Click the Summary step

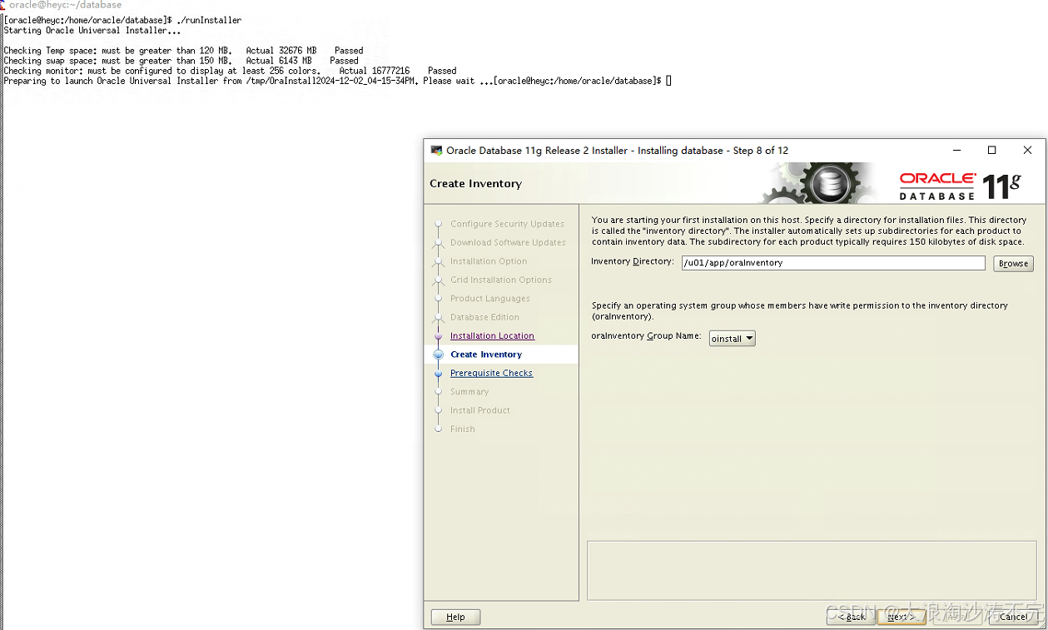click(x=469, y=392)
